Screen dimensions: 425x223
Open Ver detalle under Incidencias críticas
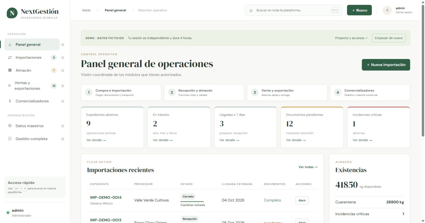[x=363, y=140]
